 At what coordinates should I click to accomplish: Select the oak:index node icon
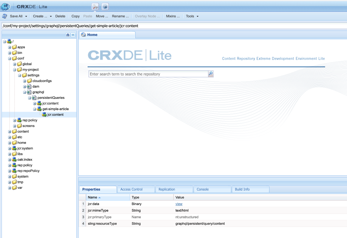tap(14, 160)
